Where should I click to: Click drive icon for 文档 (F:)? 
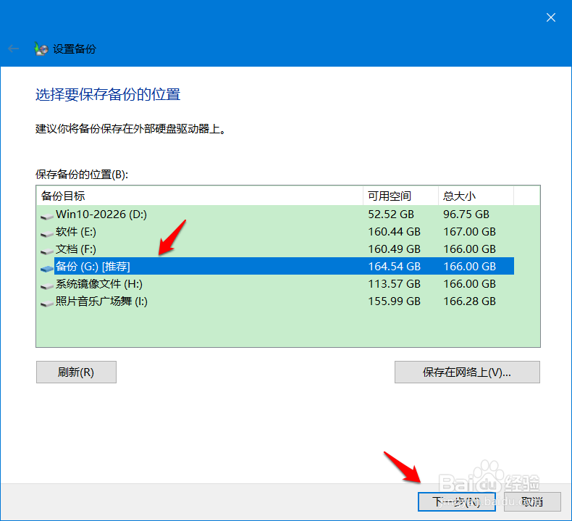(x=46, y=251)
